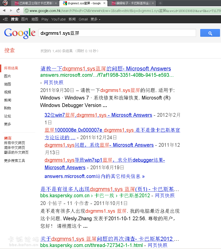
Task: Open 网页快照 for thread-727342-1-1.html result
Action: 157,245
